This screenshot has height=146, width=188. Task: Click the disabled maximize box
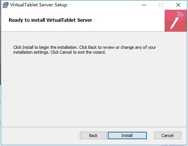pos(161,5)
